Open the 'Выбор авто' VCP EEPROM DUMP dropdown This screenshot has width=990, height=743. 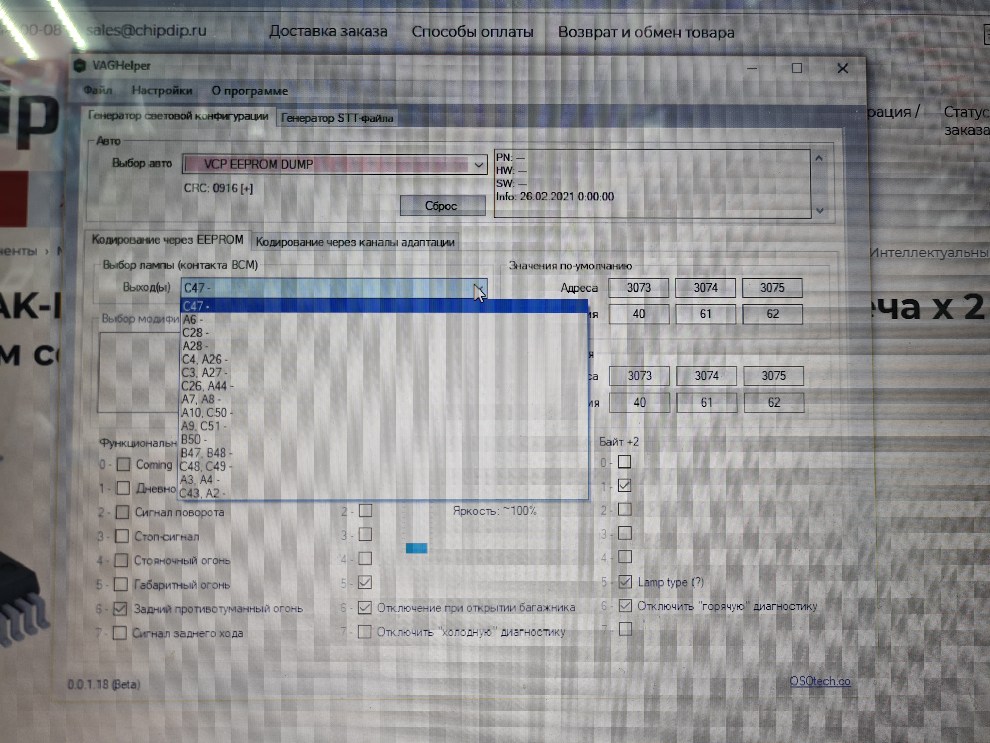pos(478,165)
